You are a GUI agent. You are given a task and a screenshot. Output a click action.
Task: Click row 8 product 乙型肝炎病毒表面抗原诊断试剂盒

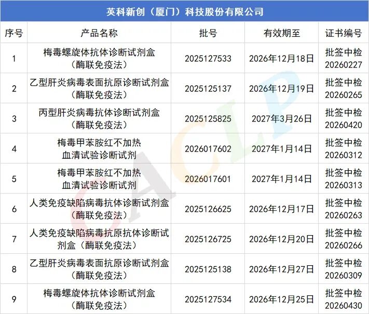pos(99,269)
